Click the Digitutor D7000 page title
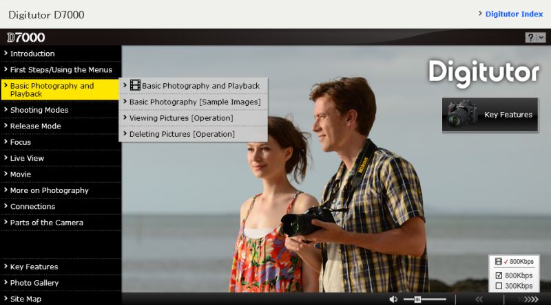 click(46, 14)
